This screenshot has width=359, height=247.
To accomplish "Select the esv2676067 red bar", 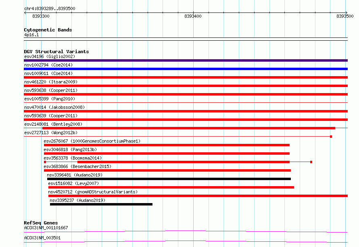I will click(167, 145).
